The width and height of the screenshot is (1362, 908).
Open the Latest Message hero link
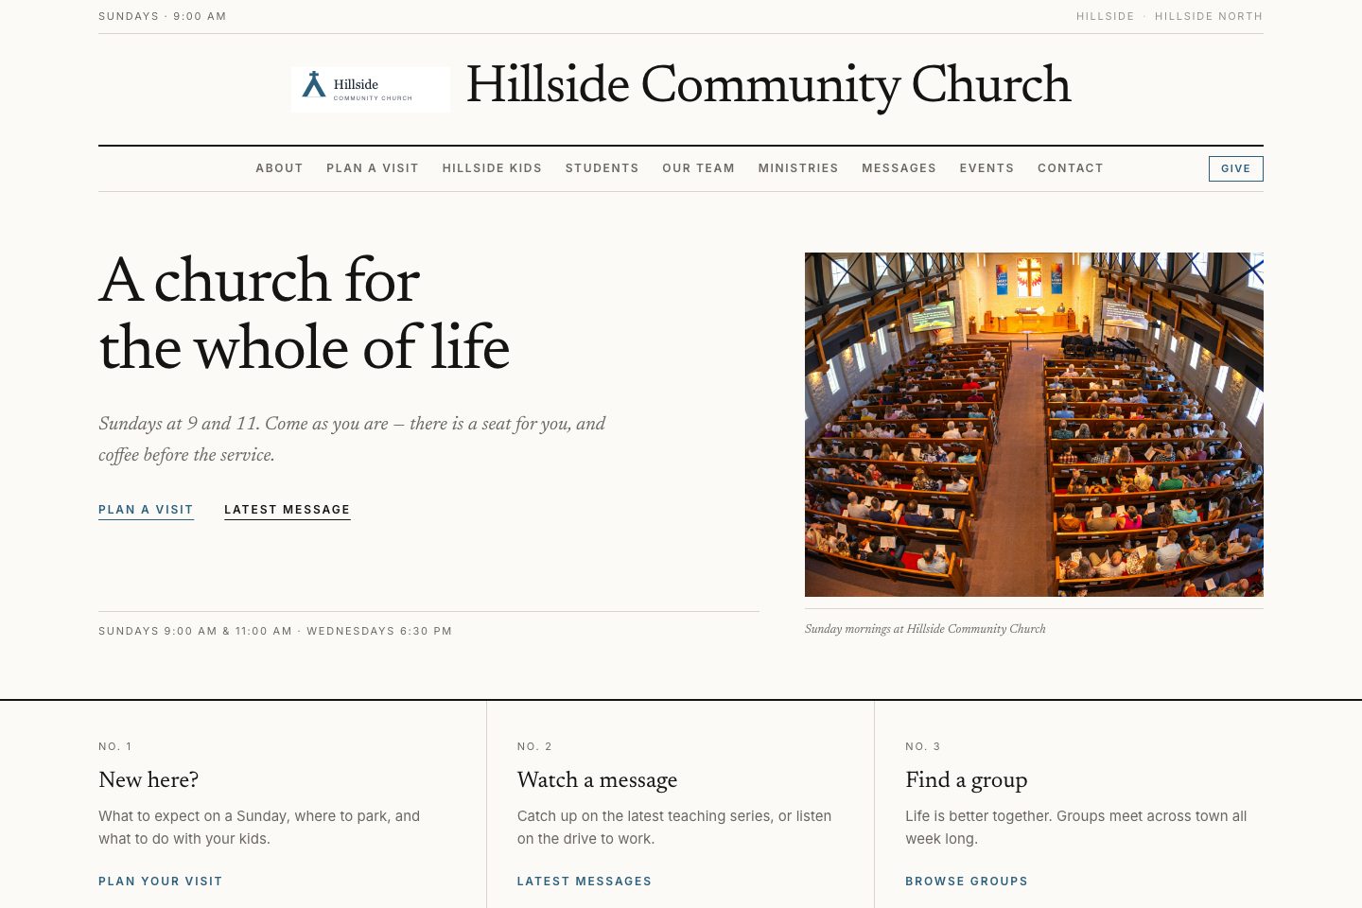[x=288, y=510]
